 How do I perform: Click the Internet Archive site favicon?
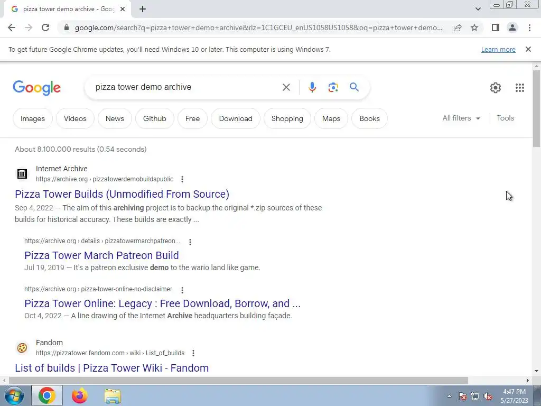click(x=22, y=173)
